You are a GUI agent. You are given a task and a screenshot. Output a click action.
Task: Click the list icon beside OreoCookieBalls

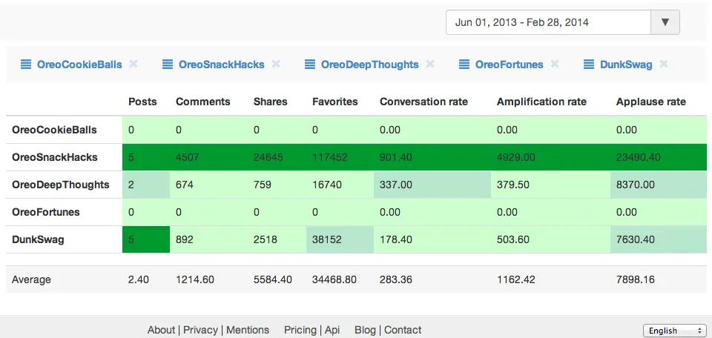[26, 64]
